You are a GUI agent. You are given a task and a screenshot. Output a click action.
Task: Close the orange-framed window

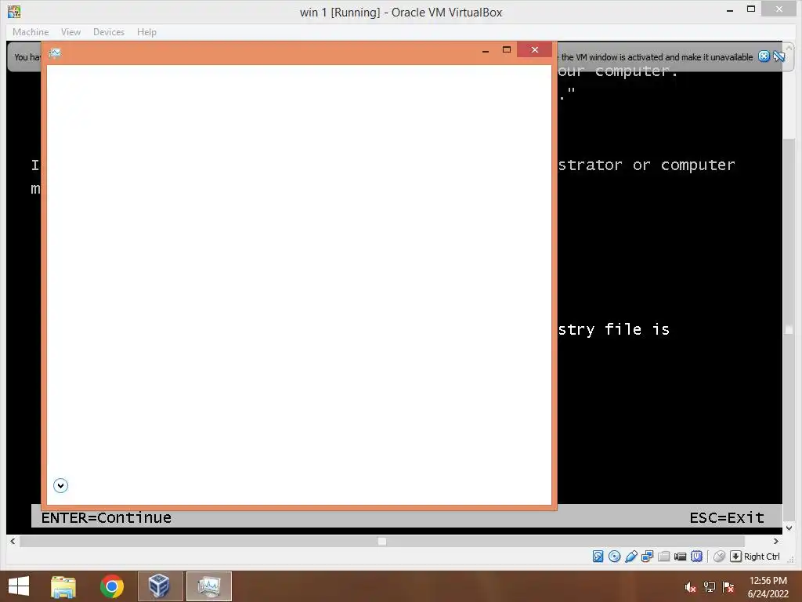[x=534, y=49]
